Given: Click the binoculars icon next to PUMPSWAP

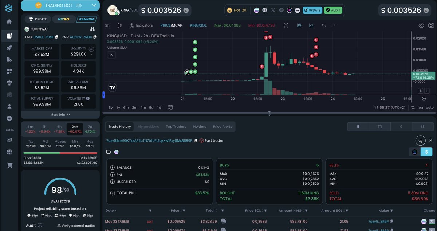Looking at the screenshot, I should click(93, 29).
